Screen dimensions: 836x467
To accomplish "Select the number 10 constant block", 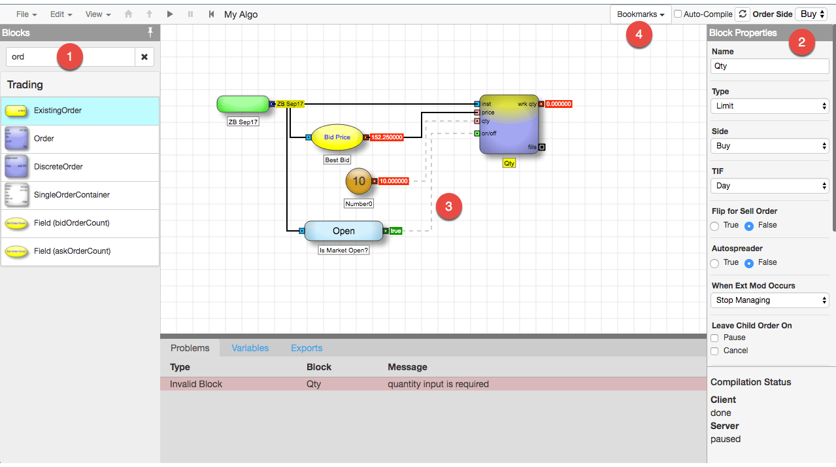I will 358,181.
